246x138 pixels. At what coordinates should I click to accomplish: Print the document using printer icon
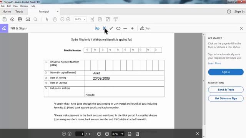(x=20, y=19)
